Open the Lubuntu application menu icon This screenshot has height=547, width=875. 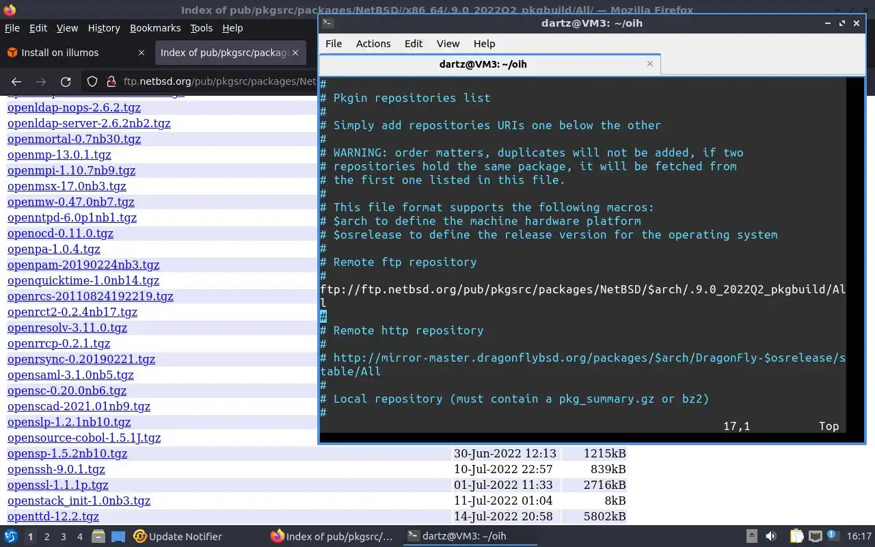[x=11, y=536]
